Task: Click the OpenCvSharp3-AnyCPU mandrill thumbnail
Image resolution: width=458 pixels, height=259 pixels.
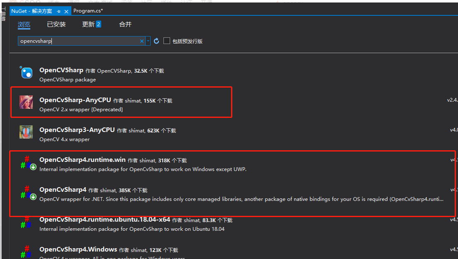Action: [x=26, y=132]
